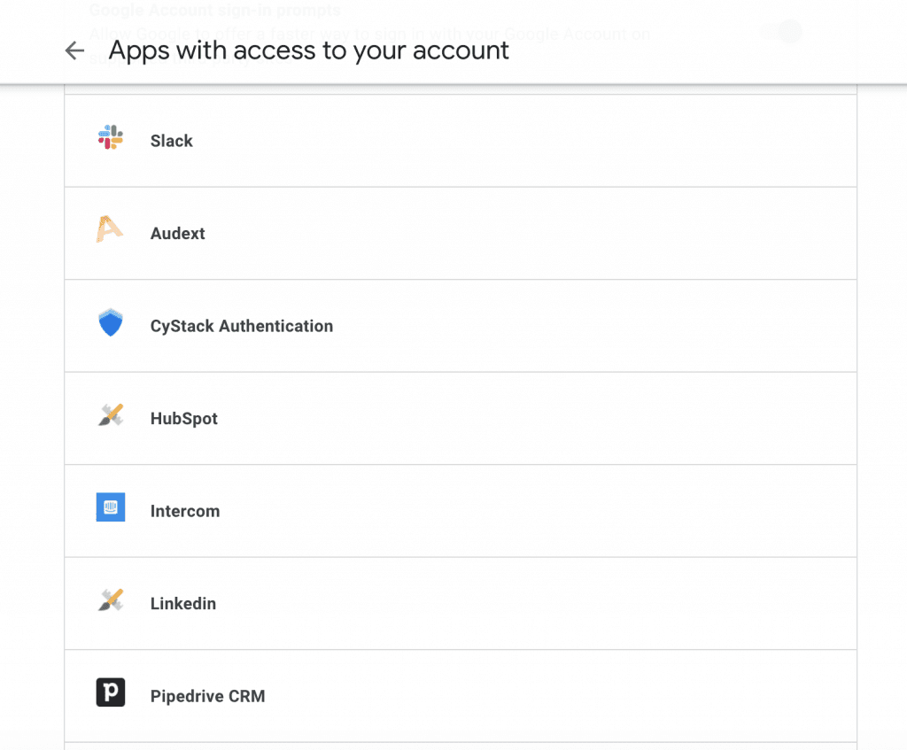Click the Audext letter A icon
Screen dimensions: 907x750
[109, 229]
